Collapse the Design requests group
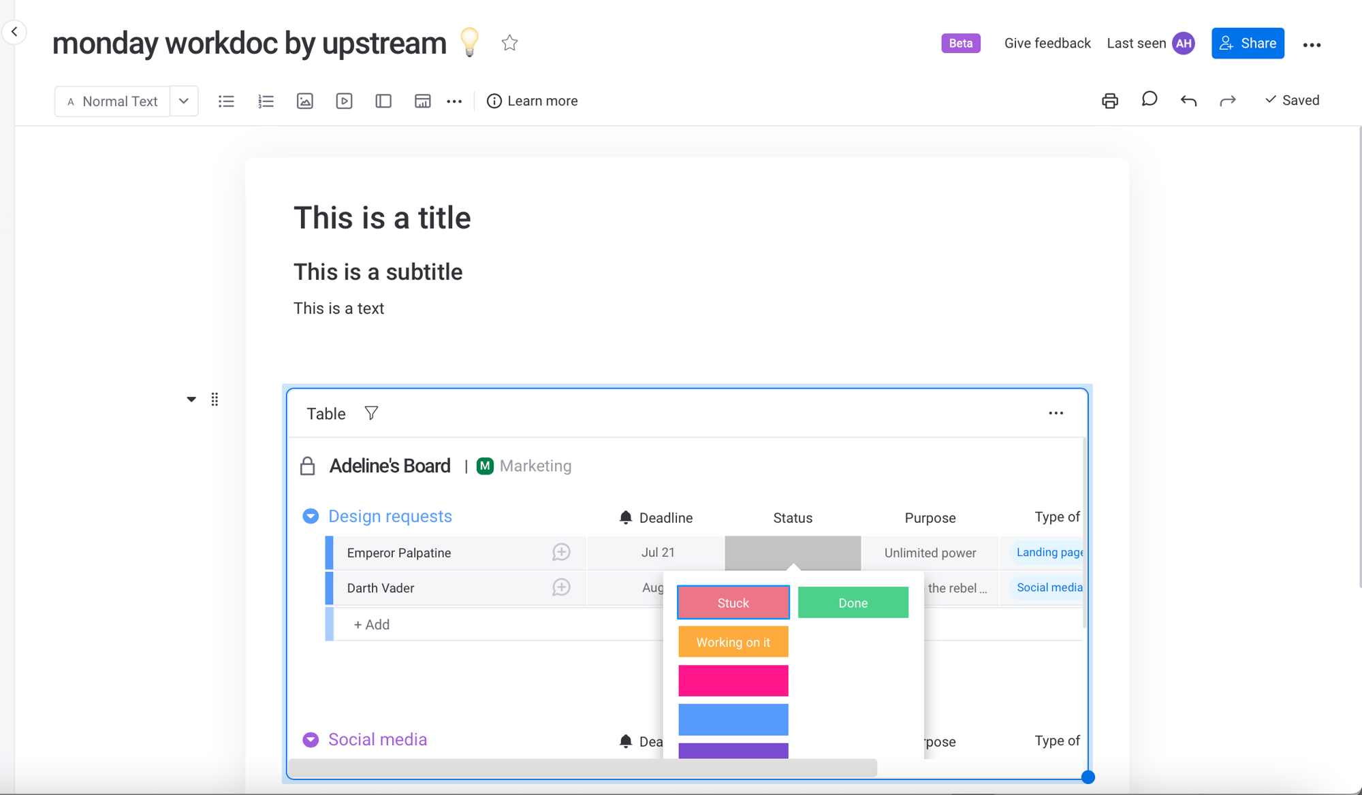The height and width of the screenshot is (795, 1362). tap(310, 516)
